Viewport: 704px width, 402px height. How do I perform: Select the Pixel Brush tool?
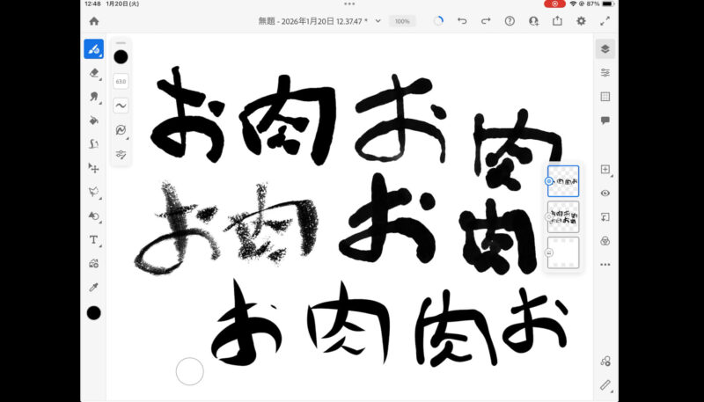click(x=94, y=49)
